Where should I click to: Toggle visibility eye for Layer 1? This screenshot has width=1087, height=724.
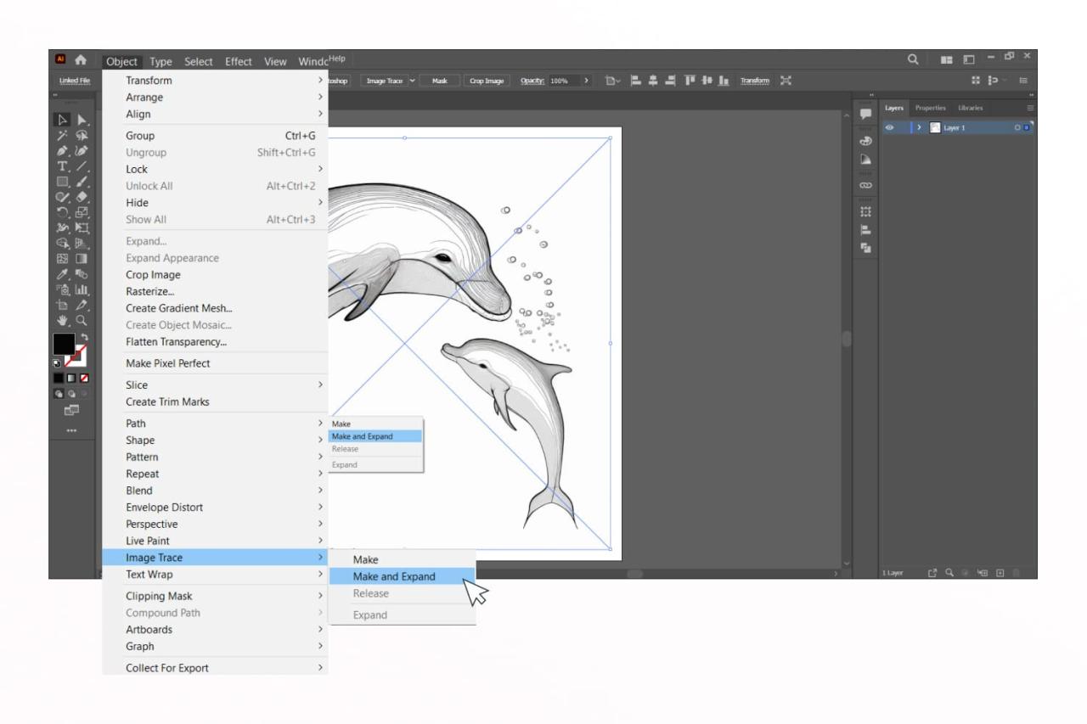point(890,128)
